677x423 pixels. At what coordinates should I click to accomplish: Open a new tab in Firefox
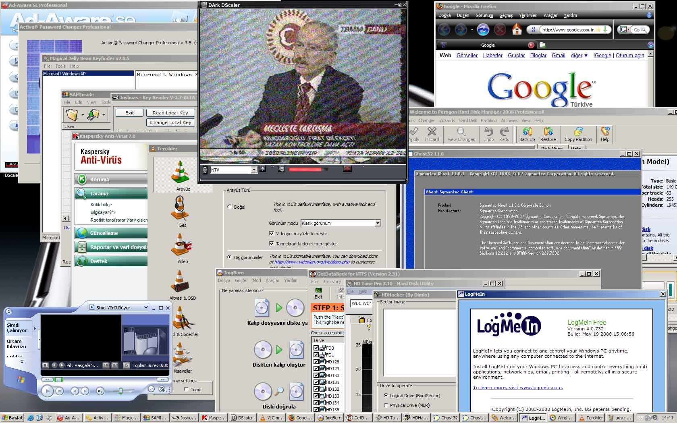click(x=542, y=45)
